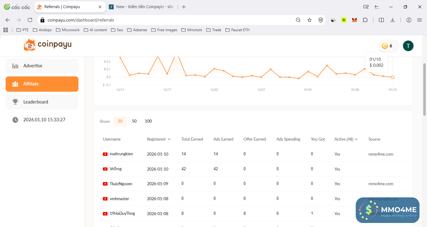Show 50 referrals per page
Viewport: 427px width, 227px height.
pyautogui.click(x=134, y=121)
